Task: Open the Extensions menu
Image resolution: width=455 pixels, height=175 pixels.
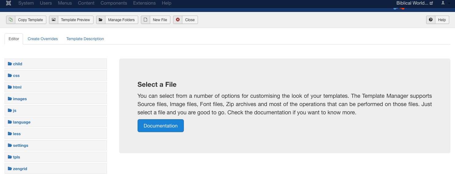Action: point(144,3)
